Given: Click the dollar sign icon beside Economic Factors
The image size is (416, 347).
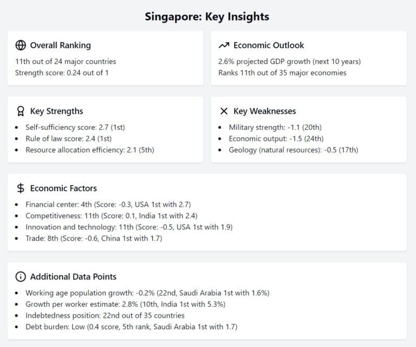Looking at the screenshot, I should pyautogui.click(x=21, y=188).
